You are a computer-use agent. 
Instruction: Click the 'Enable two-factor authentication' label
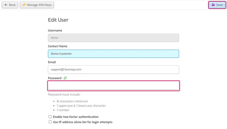(76, 117)
